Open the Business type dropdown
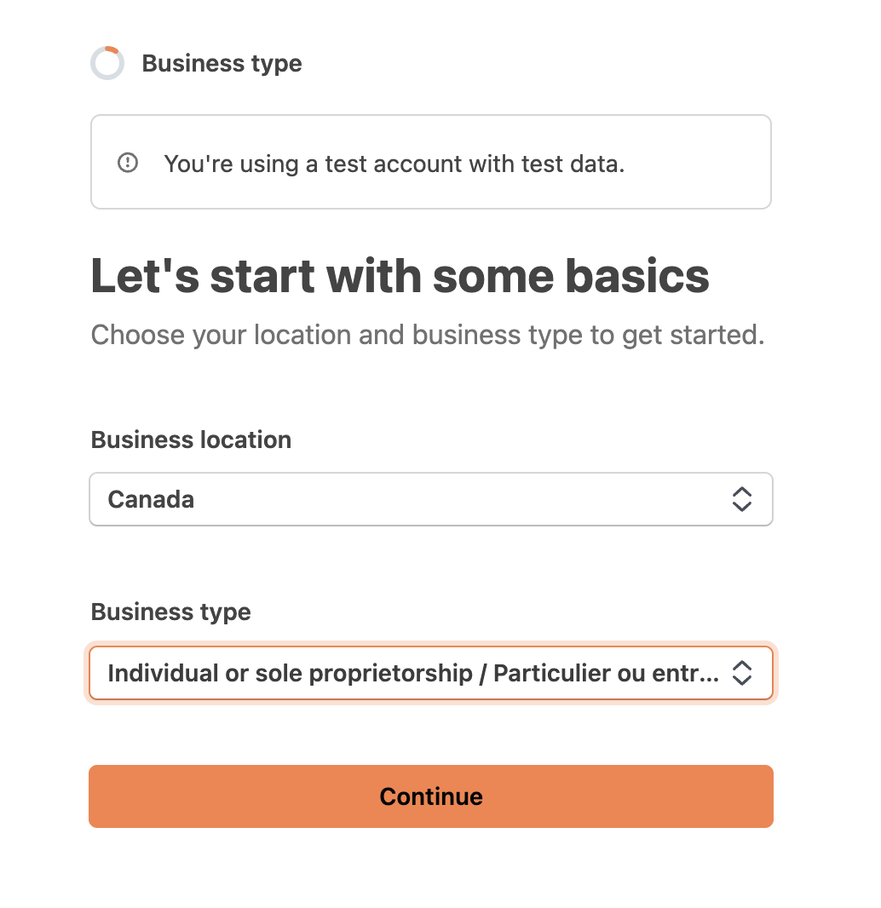Image resolution: width=881 pixels, height=908 pixels. [x=430, y=673]
